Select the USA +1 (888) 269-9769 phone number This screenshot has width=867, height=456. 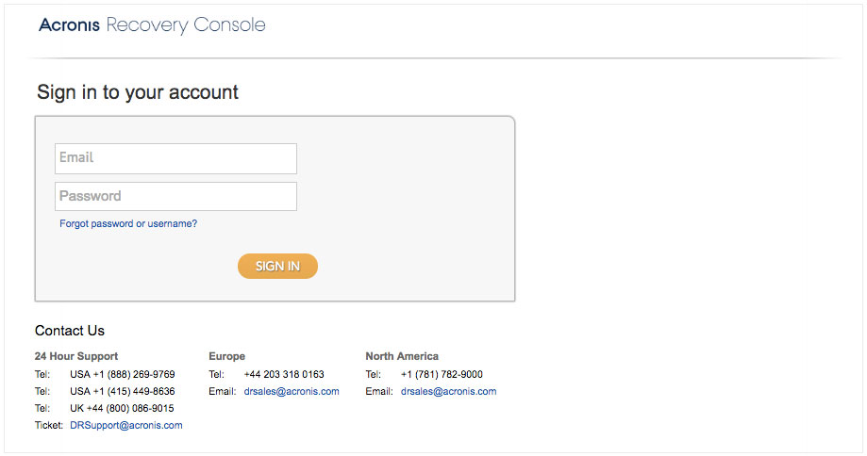pyautogui.click(x=123, y=374)
